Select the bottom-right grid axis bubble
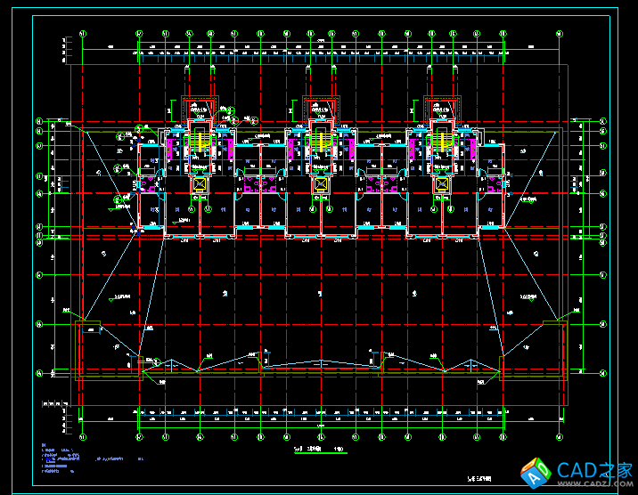 [x=563, y=438]
